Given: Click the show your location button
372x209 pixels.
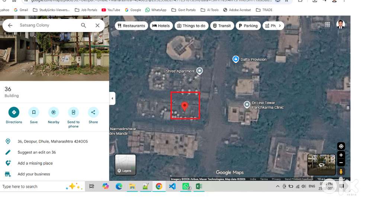Looking at the screenshot, I should point(341,146).
